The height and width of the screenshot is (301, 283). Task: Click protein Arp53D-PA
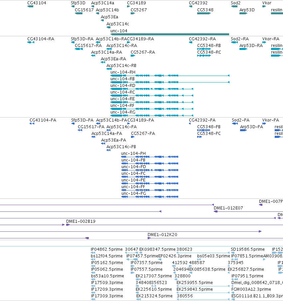click(243, 130)
